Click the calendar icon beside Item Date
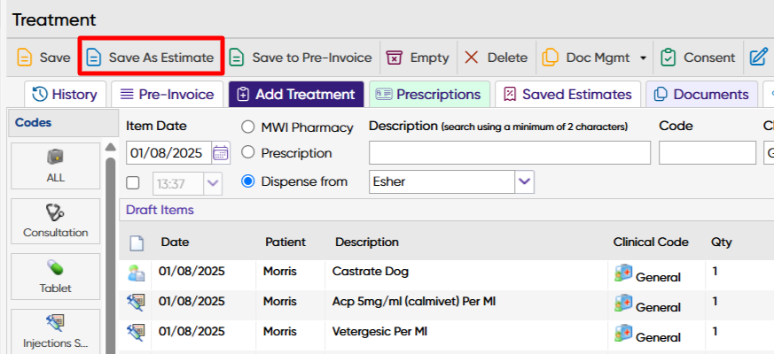This screenshot has width=774, height=354. click(x=221, y=153)
